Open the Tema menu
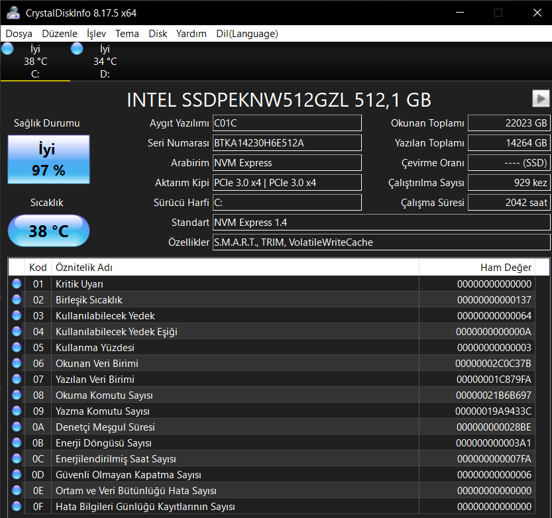This screenshot has height=518, width=552. click(x=127, y=34)
